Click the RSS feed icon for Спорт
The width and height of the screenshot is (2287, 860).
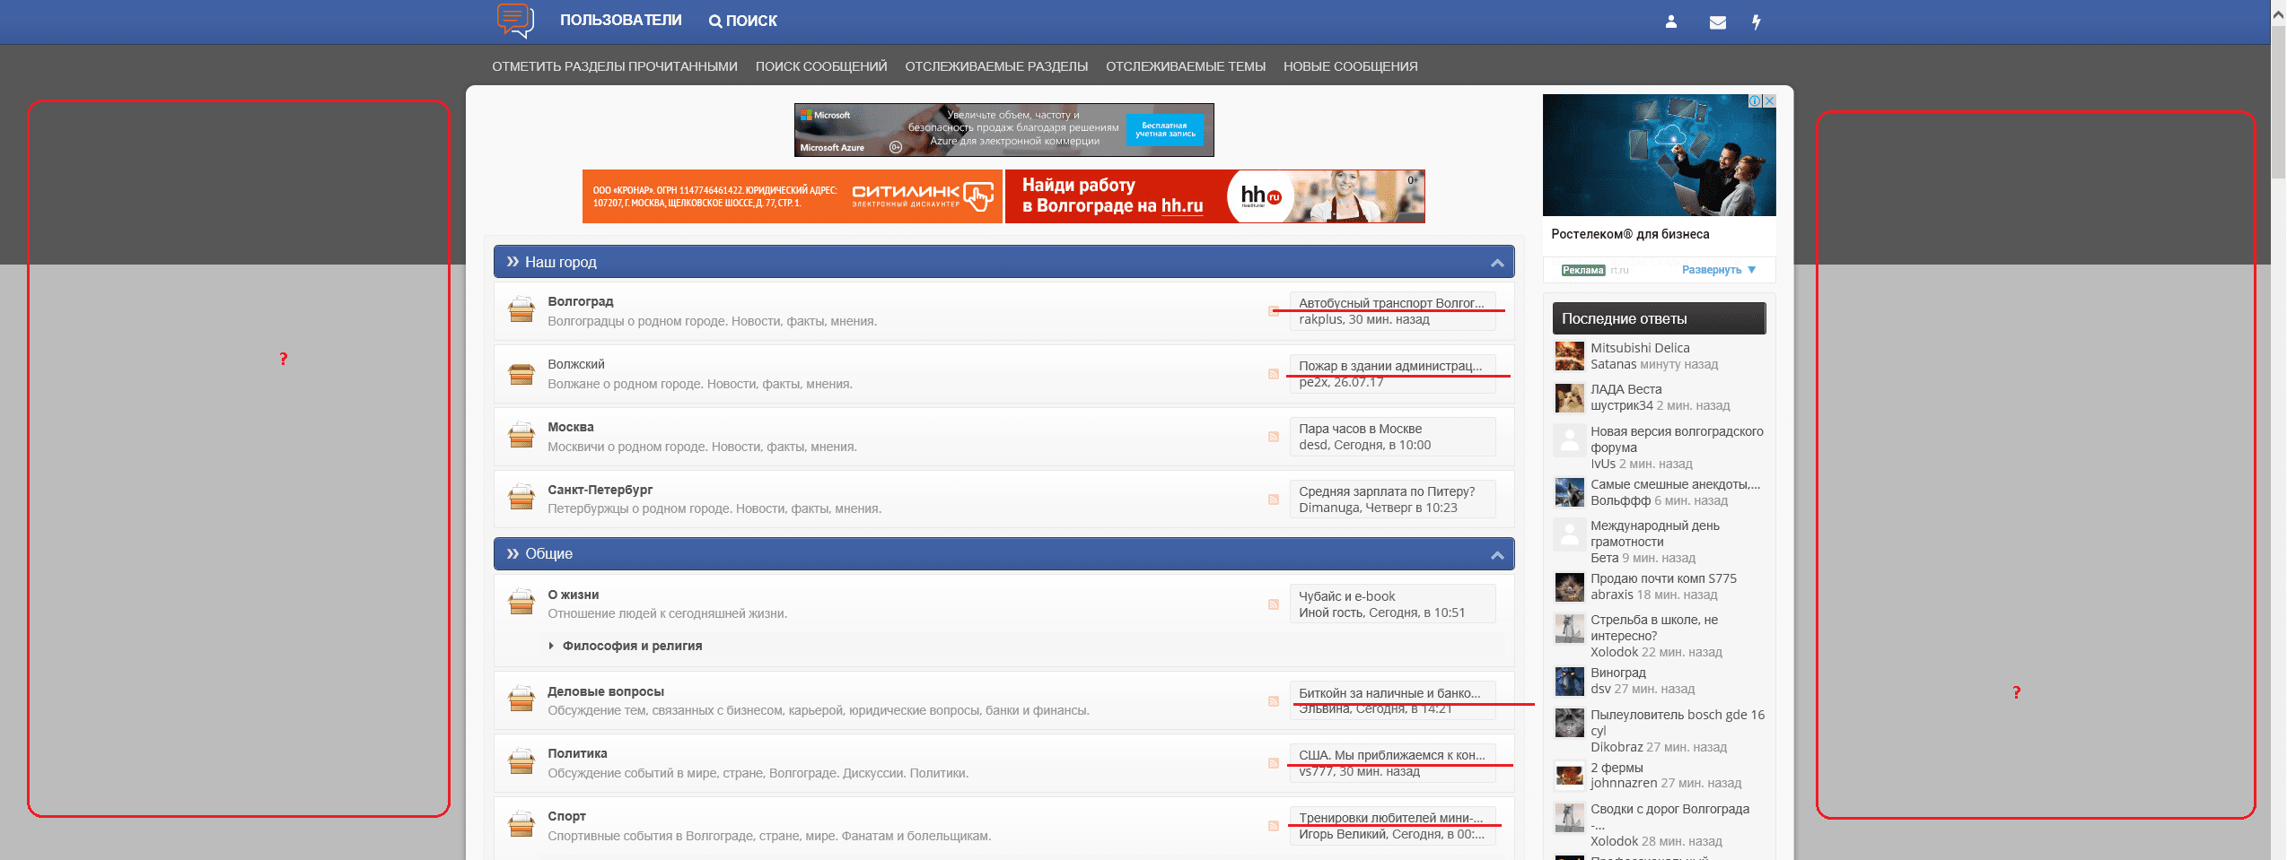[x=1273, y=826]
